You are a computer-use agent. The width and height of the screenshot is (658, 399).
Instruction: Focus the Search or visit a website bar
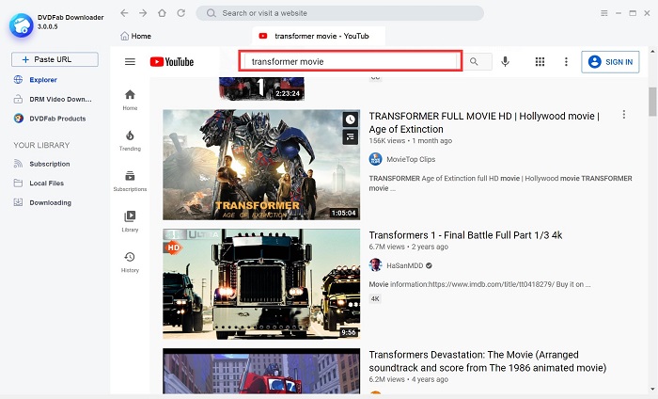(340, 13)
